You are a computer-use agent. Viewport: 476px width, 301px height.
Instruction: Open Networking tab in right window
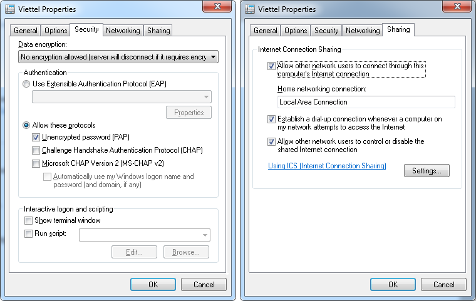click(x=363, y=31)
